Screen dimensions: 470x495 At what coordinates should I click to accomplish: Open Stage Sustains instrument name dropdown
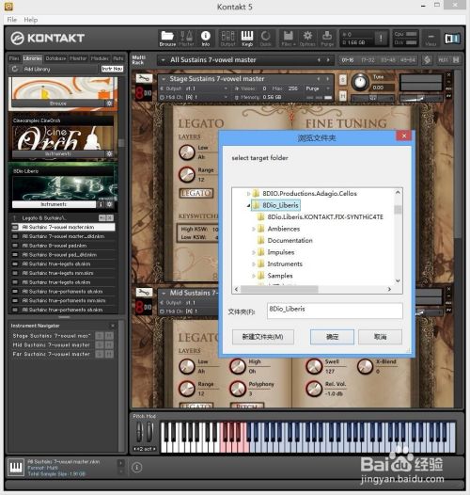(164, 79)
